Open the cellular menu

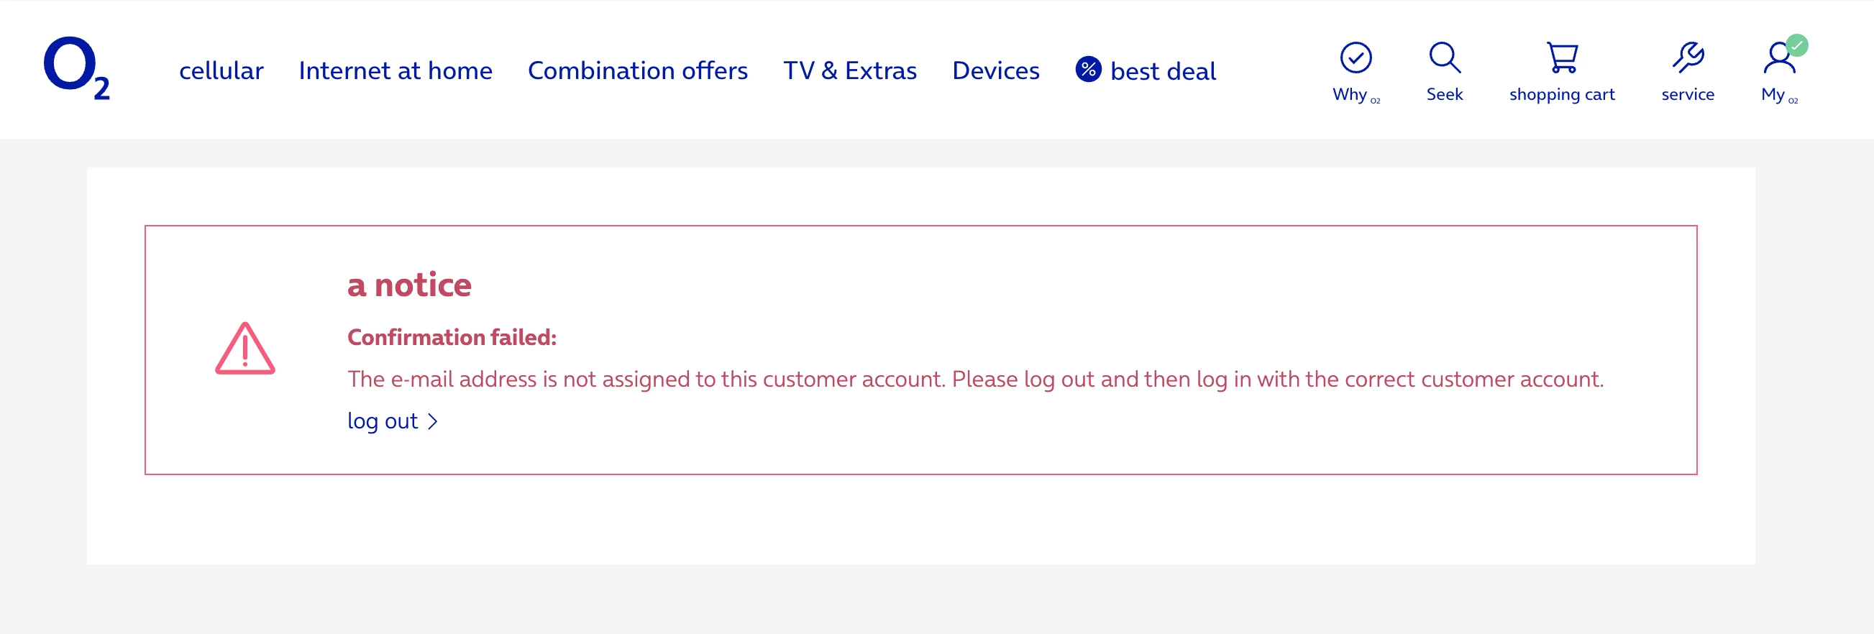[x=221, y=70]
